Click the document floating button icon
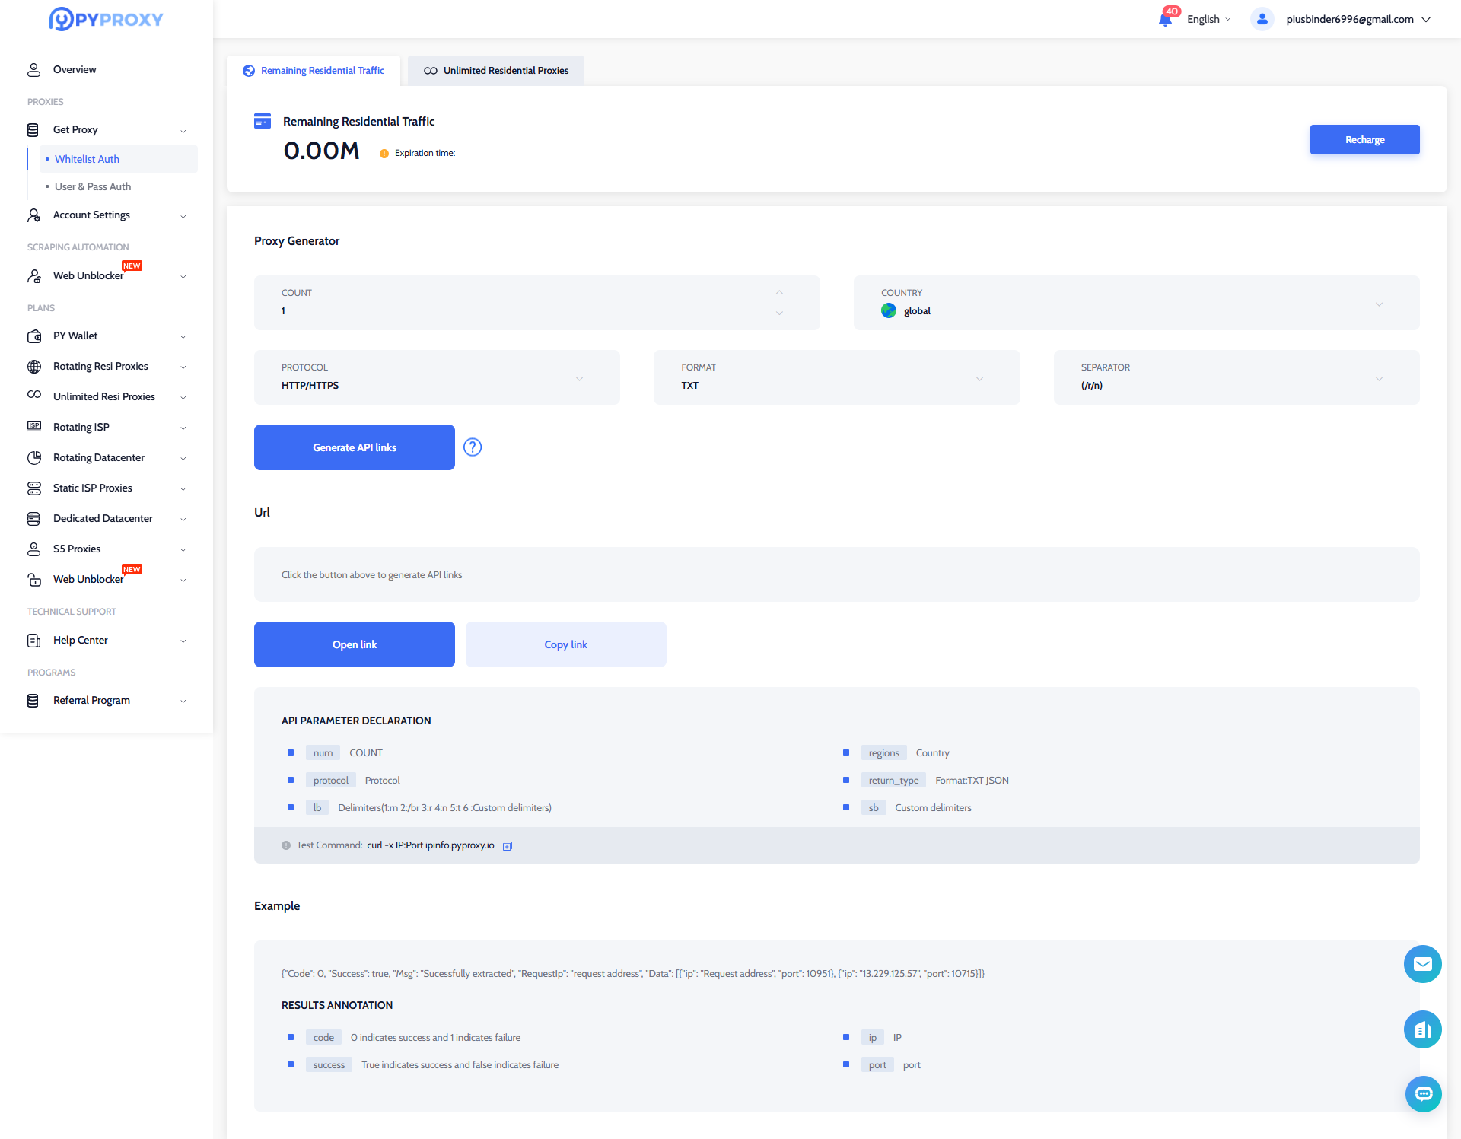Image resolution: width=1461 pixels, height=1139 pixels. click(x=1422, y=1029)
